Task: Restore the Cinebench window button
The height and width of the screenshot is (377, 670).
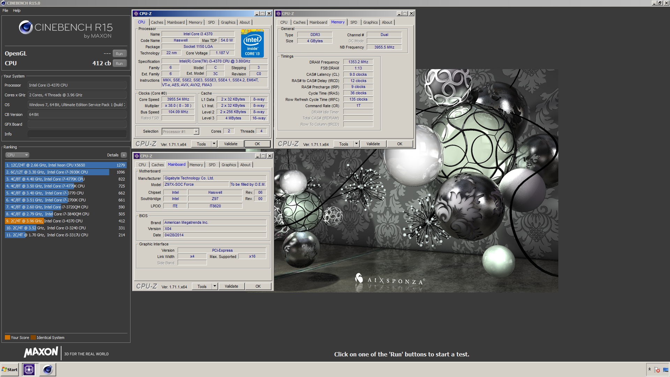Action: 660,3
